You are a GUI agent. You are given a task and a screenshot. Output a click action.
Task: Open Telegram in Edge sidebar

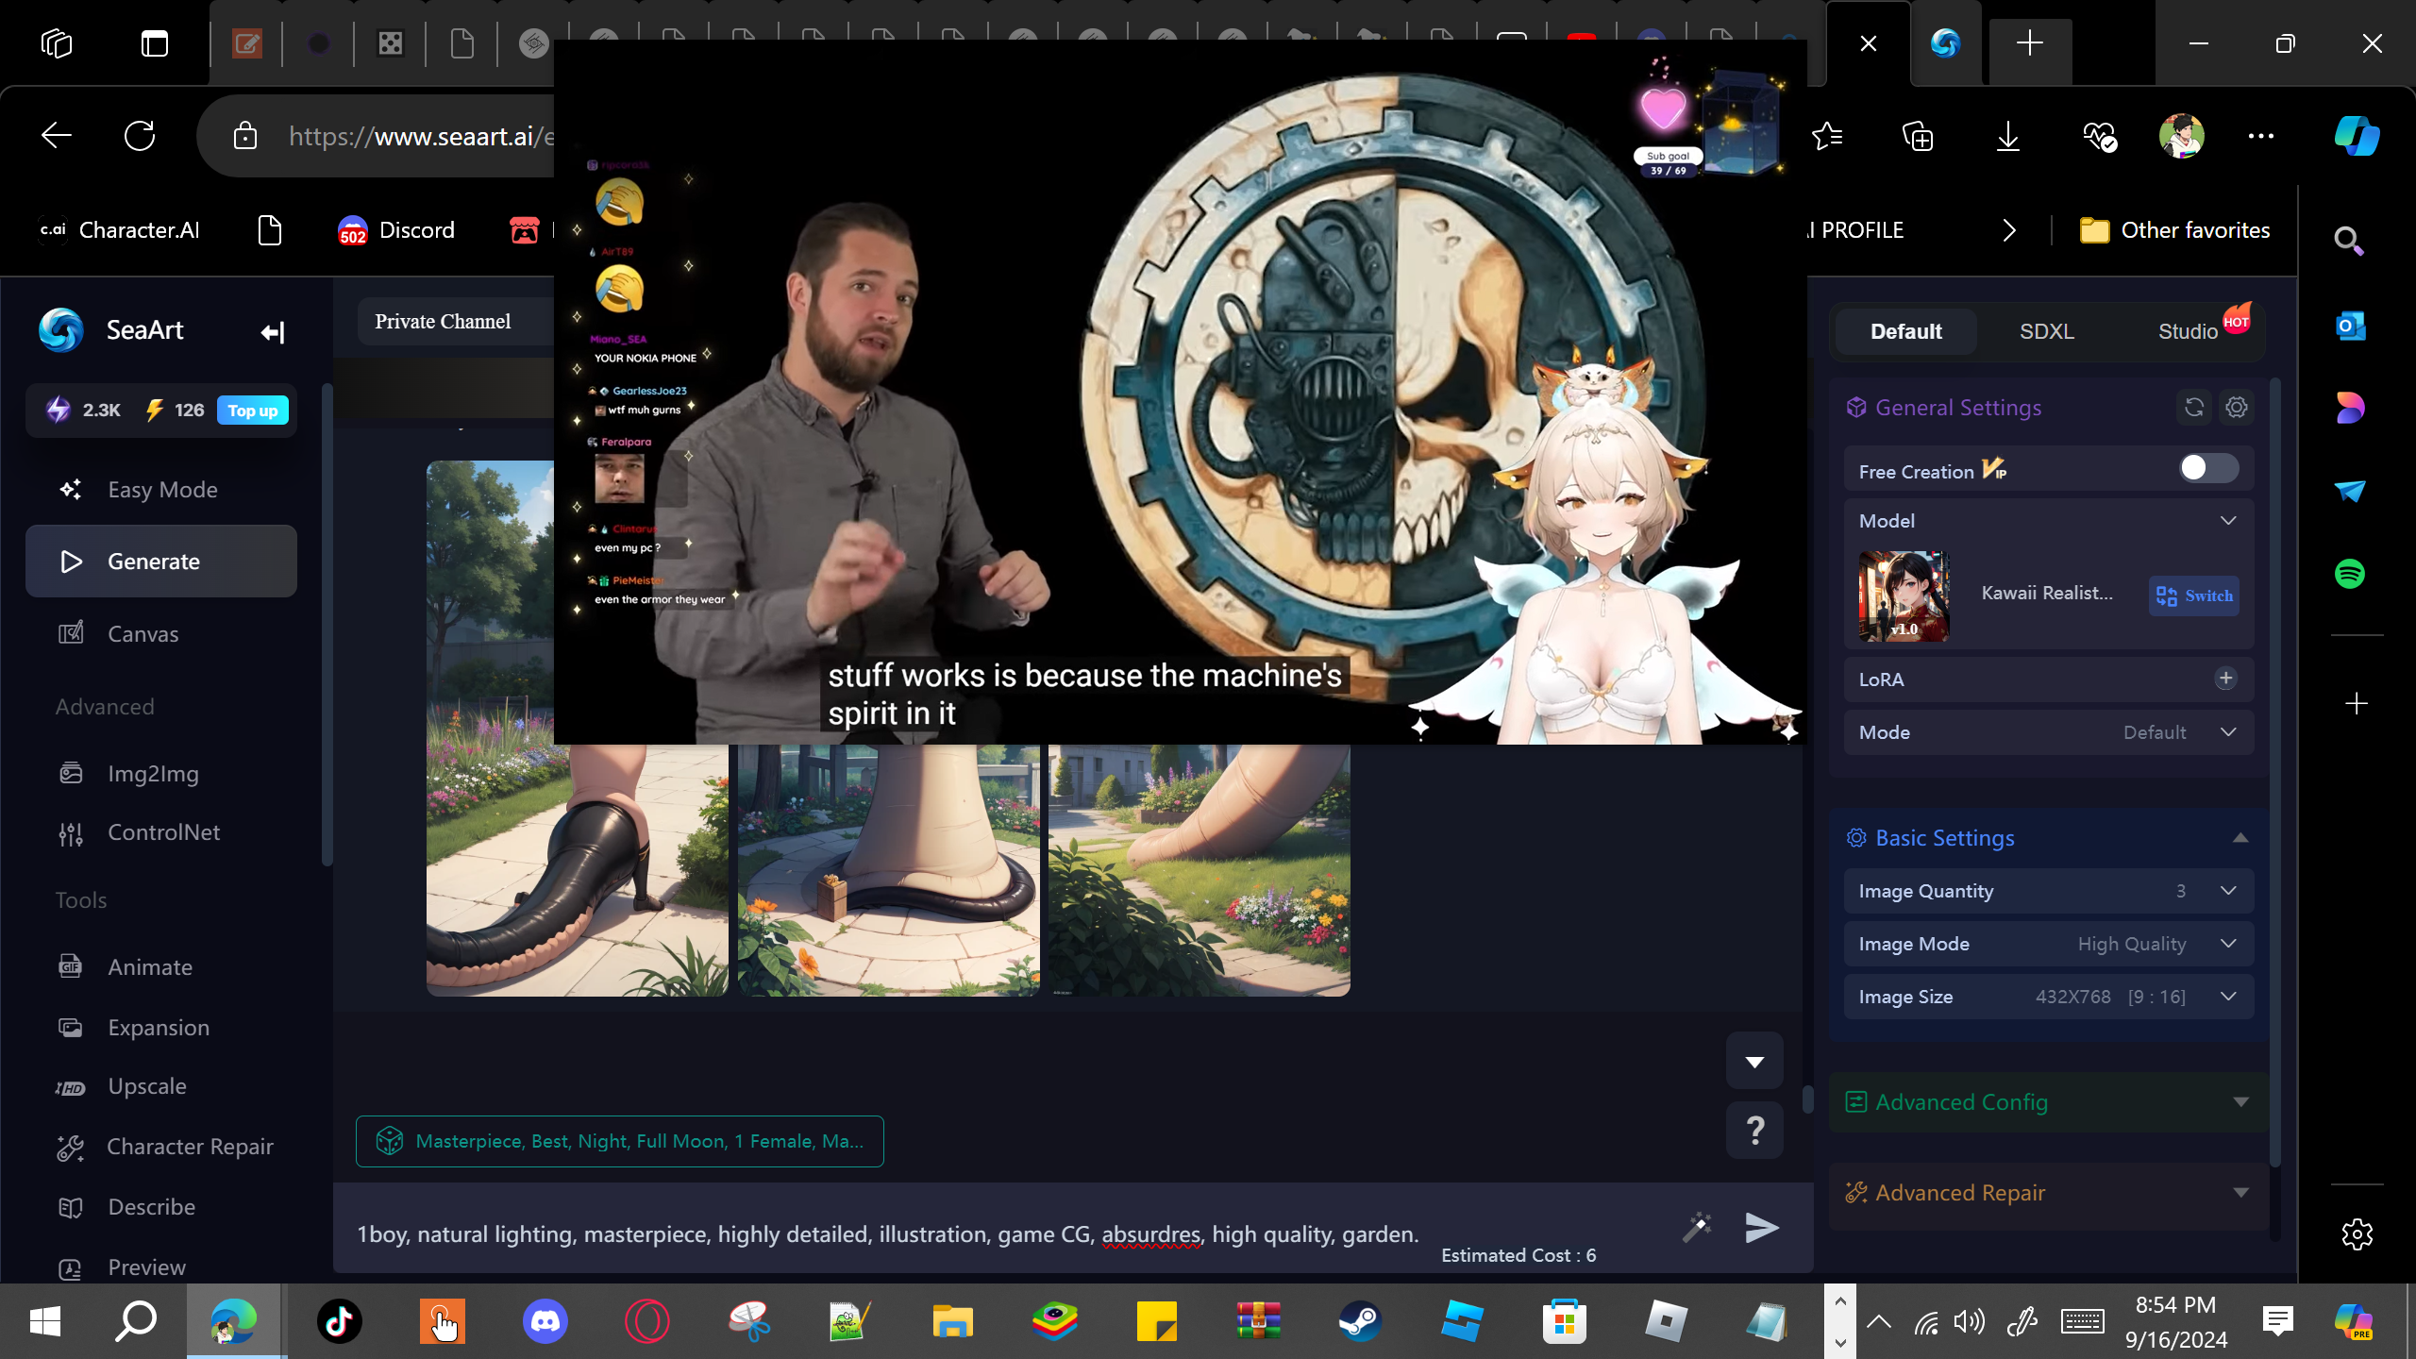click(x=2350, y=491)
